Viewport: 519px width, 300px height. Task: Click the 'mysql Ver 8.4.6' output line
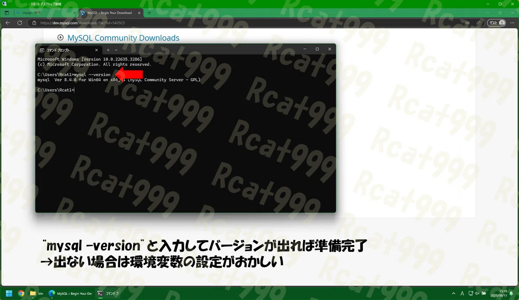pyautogui.click(x=119, y=80)
